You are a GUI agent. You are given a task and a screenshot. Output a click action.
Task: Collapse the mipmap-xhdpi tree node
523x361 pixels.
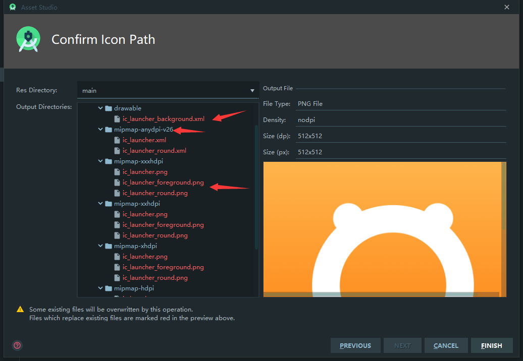100,246
